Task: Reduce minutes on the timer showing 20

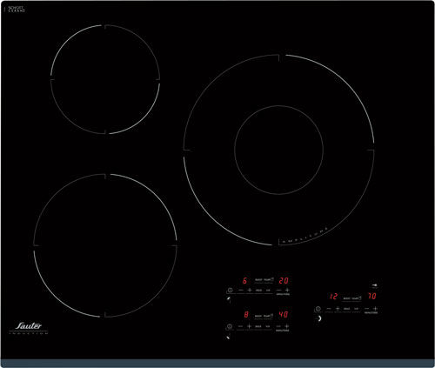Action: coord(279,290)
